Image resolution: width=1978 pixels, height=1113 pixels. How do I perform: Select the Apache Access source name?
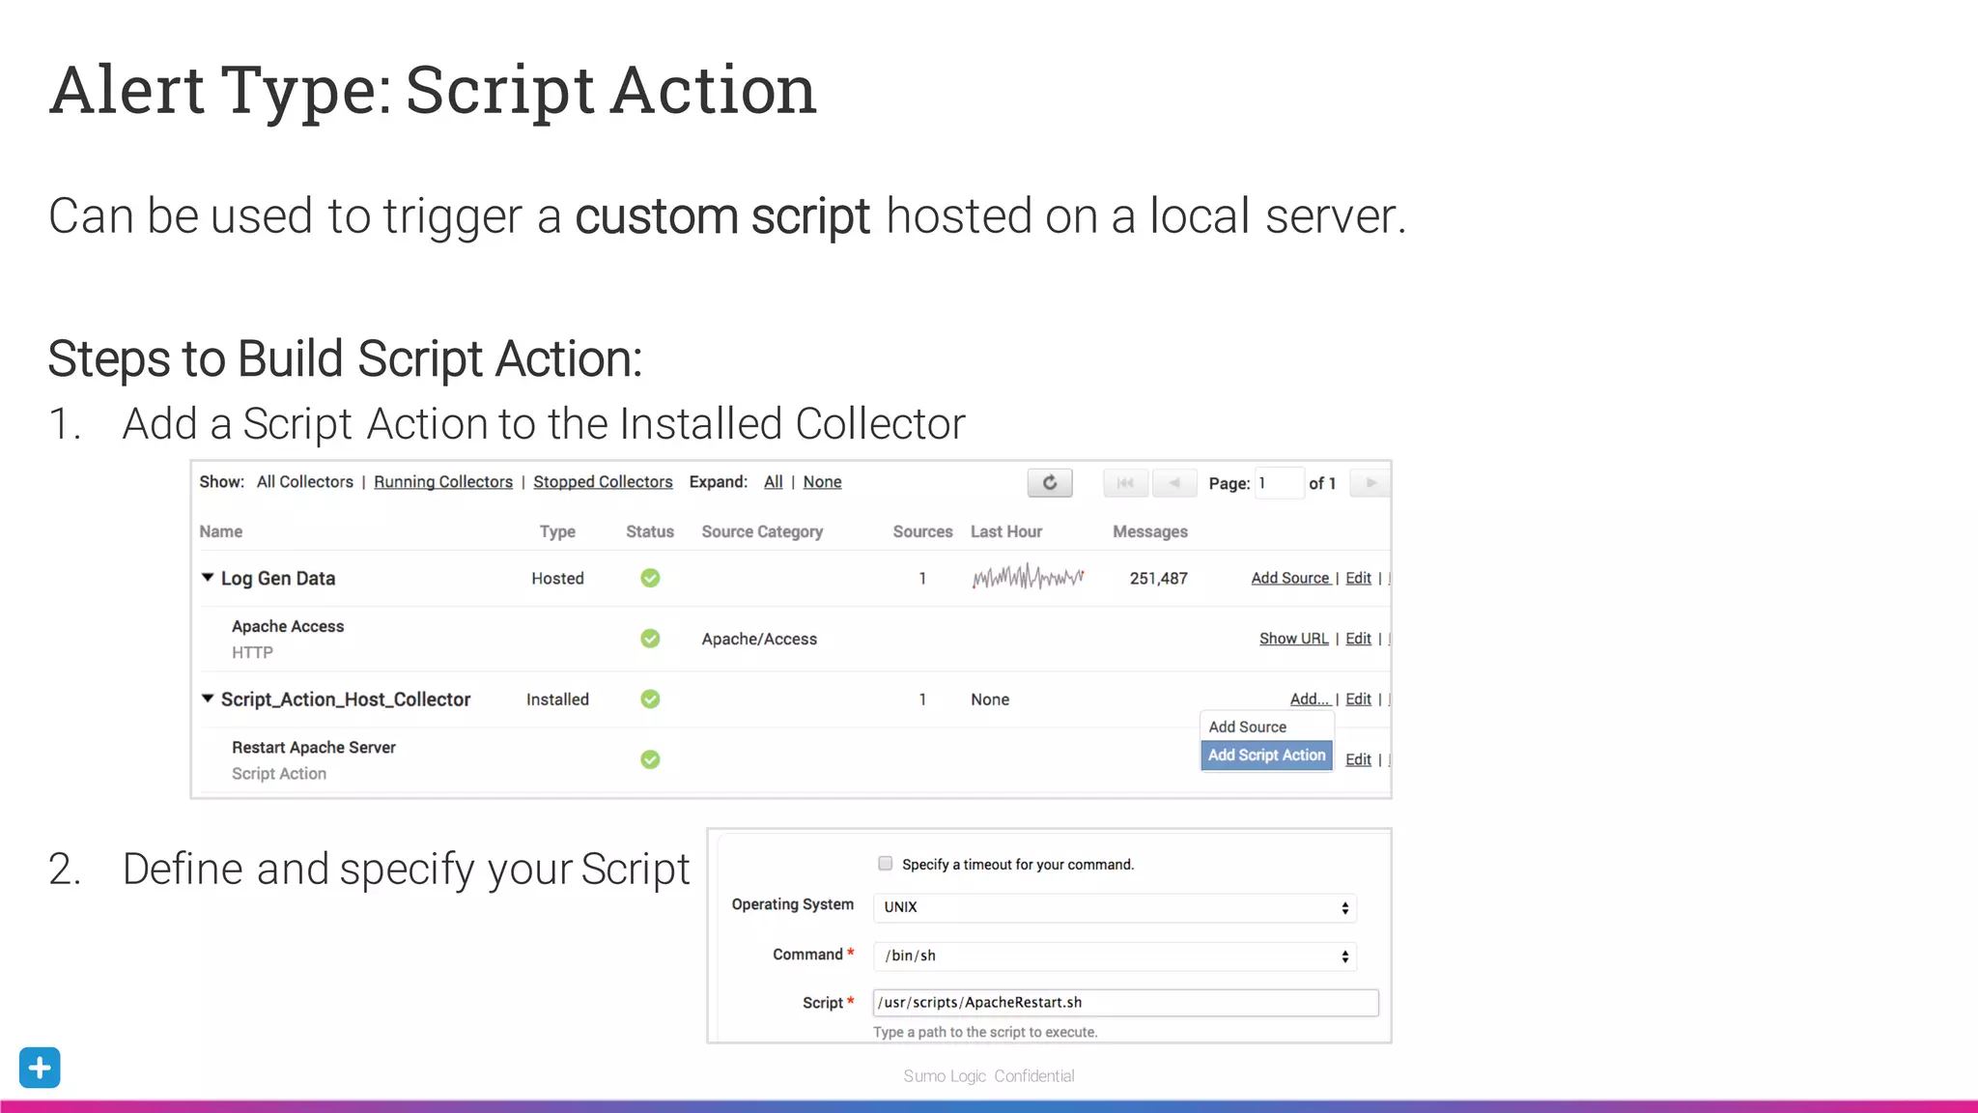288,626
